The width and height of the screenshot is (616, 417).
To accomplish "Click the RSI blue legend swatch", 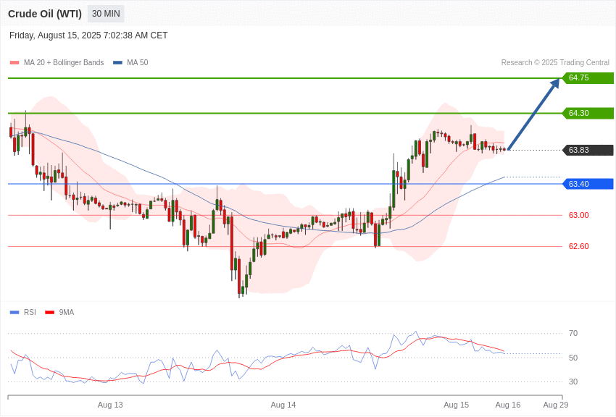I will [x=14, y=313].
